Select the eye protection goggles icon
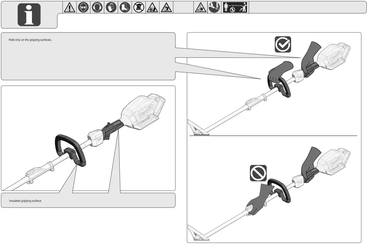 coord(83,7)
